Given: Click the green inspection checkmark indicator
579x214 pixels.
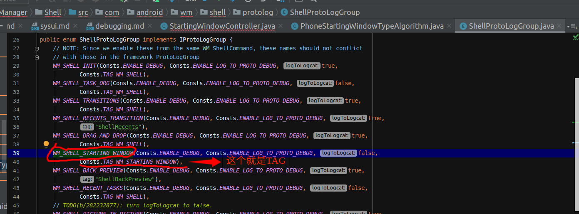Looking at the screenshot, I should 576,37.
